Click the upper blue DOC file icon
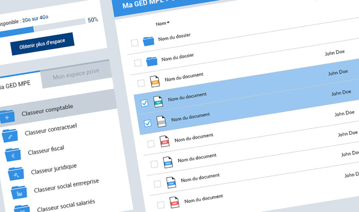 coord(168,162)
